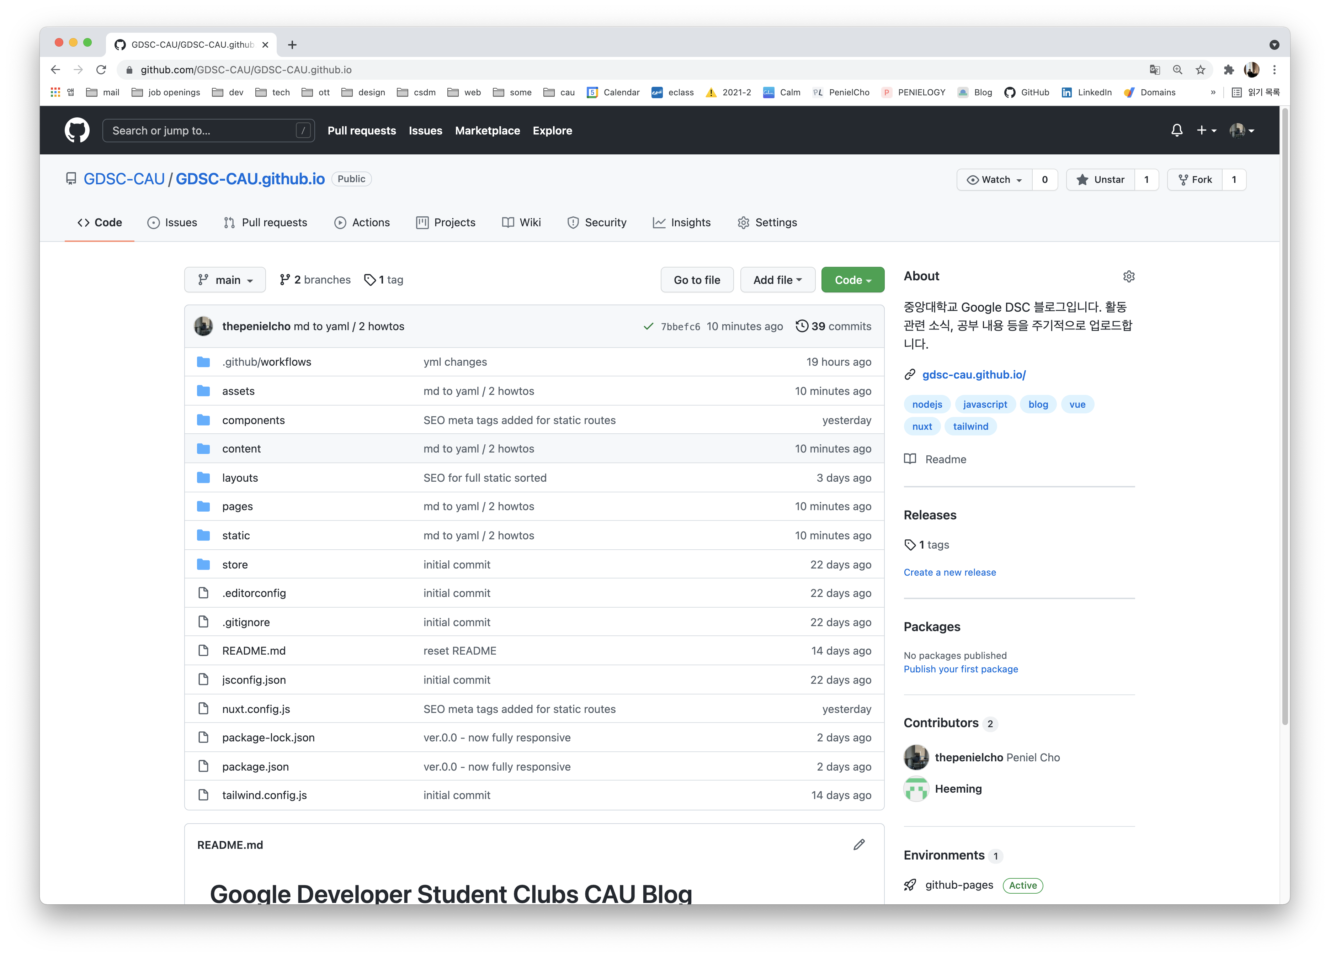Click Marketplace in the header
The width and height of the screenshot is (1330, 957).
[x=487, y=130]
